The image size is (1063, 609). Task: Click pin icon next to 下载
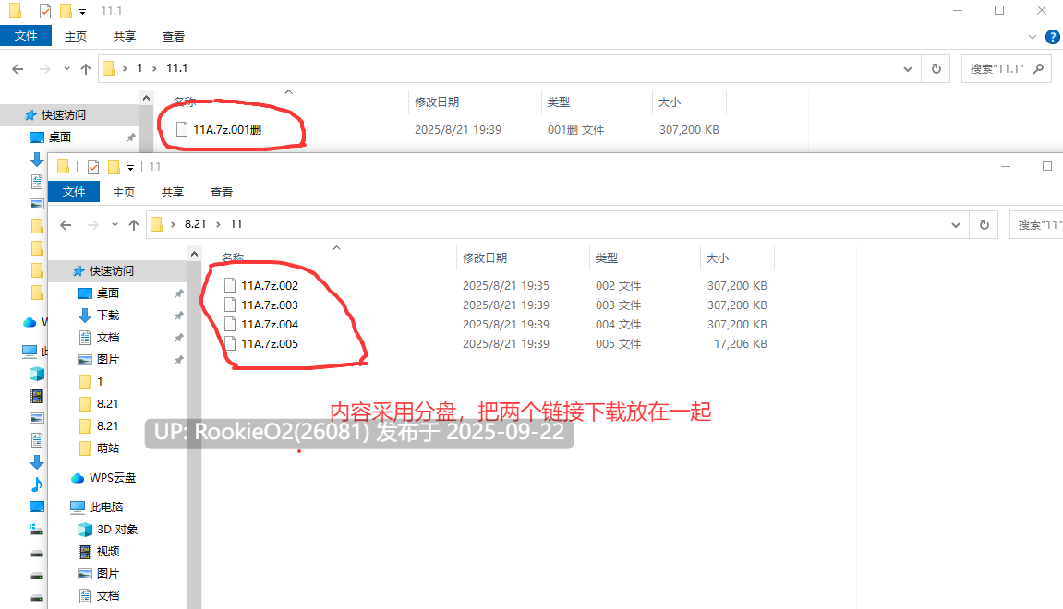tap(178, 316)
